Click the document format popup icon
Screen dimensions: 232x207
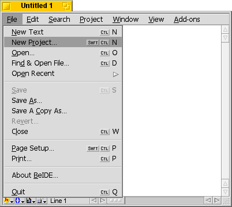click(29, 201)
